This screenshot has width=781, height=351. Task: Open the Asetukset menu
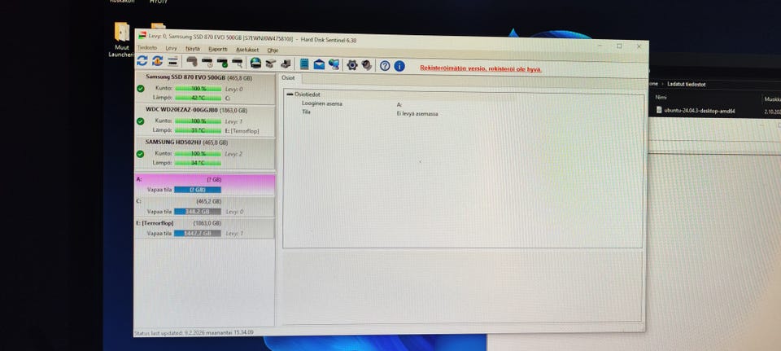coord(247,50)
